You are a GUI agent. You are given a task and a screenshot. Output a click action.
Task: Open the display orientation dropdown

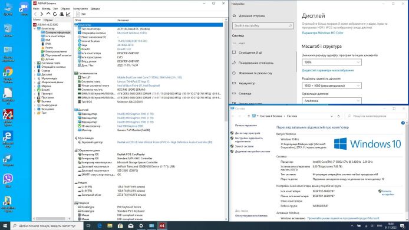[x=332, y=100]
